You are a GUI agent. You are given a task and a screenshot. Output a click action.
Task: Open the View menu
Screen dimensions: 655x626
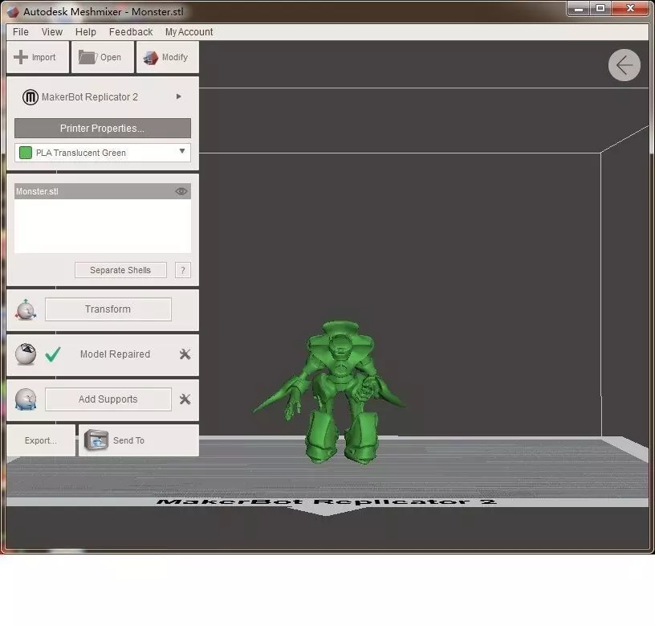click(52, 32)
